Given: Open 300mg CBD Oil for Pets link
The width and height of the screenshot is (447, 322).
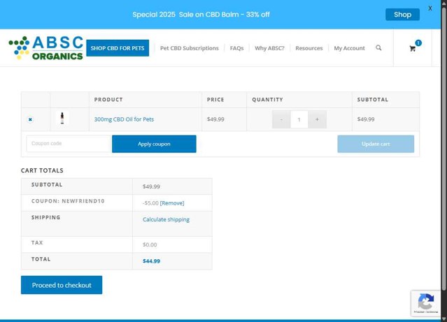Looking at the screenshot, I should pyautogui.click(x=124, y=119).
